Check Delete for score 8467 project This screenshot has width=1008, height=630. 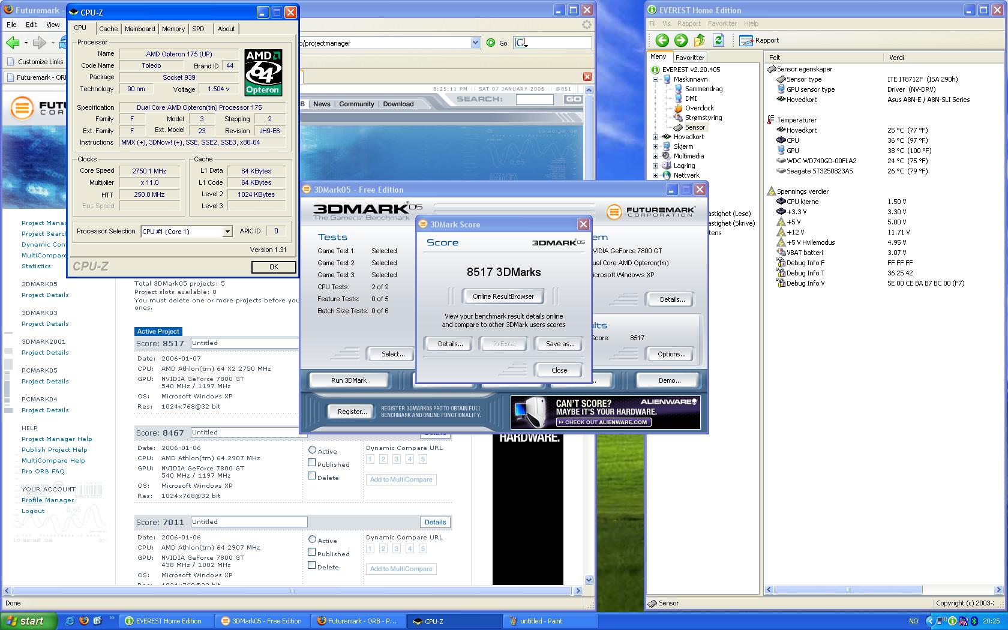tap(312, 476)
